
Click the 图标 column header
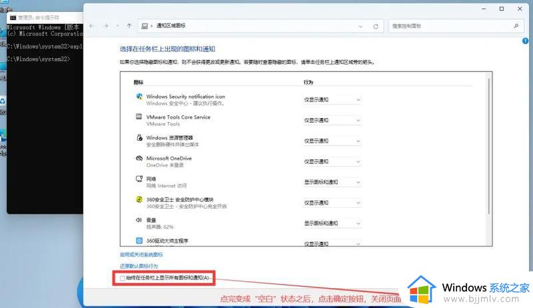pyautogui.click(x=139, y=82)
